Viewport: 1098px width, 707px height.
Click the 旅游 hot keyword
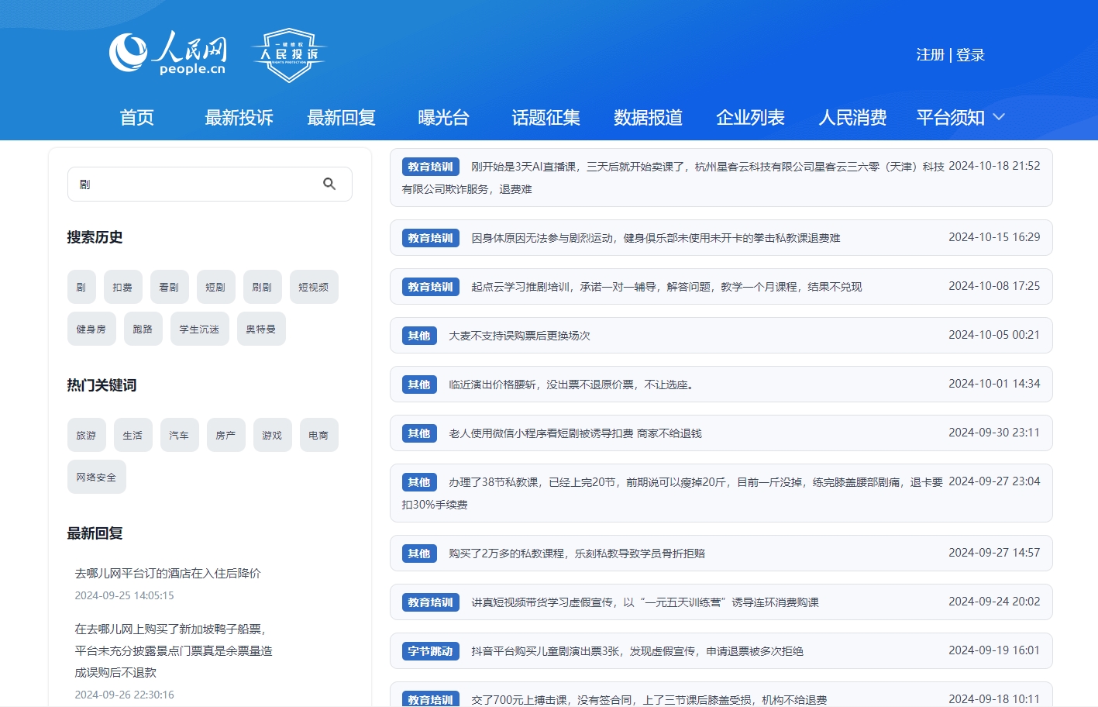point(86,435)
